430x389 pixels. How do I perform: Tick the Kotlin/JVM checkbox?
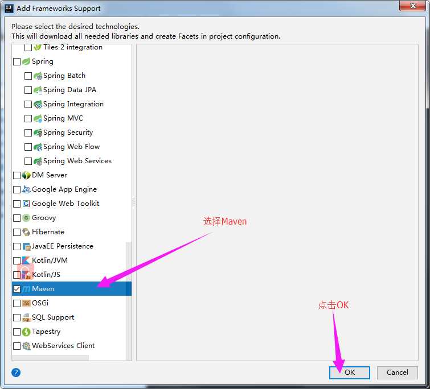tap(17, 260)
